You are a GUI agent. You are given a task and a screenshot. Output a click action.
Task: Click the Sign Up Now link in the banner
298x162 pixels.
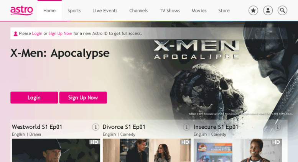[60, 34]
